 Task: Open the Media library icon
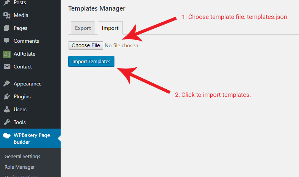click(x=7, y=15)
